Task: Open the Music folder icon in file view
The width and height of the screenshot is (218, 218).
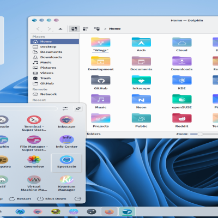Action: click(101, 99)
